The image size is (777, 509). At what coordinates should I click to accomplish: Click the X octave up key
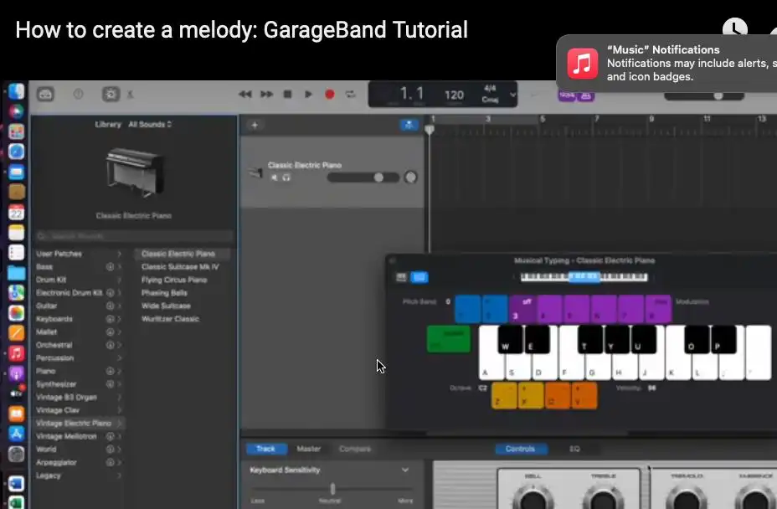point(531,396)
